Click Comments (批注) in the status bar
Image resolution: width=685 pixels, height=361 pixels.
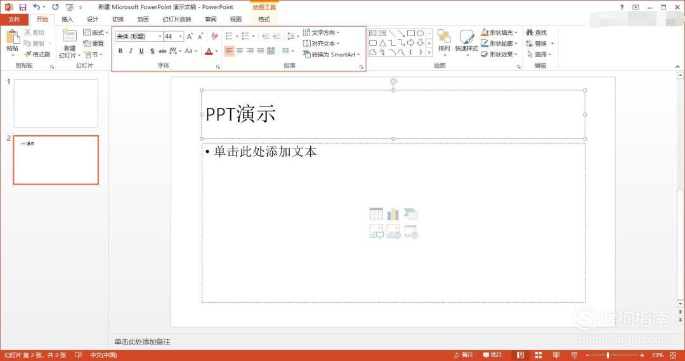[x=493, y=355]
